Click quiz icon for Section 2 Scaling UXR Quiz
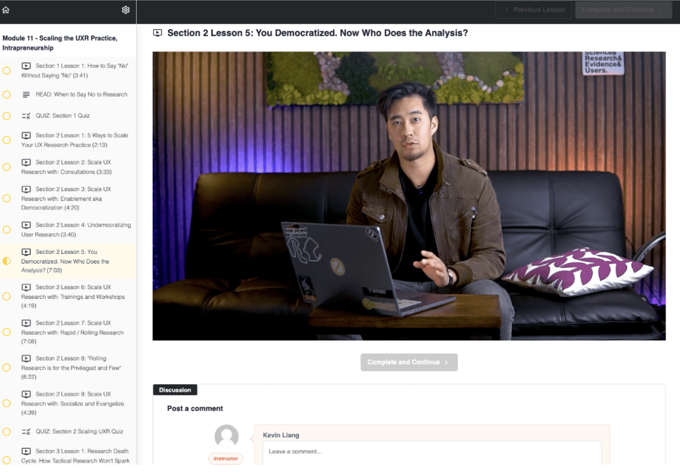 click(x=26, y=431)
